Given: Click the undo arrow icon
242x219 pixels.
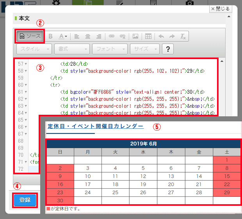Looking at the screenshot, I should pyautogui.click(x=161, y=36).
